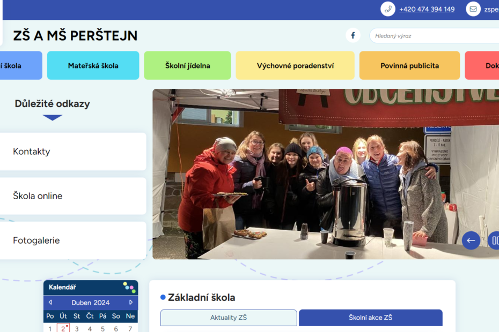Viewport: 499px width, 332px height.
Task: Expand the Důležité odkazy triangle arrow
Action: [53, 118]
